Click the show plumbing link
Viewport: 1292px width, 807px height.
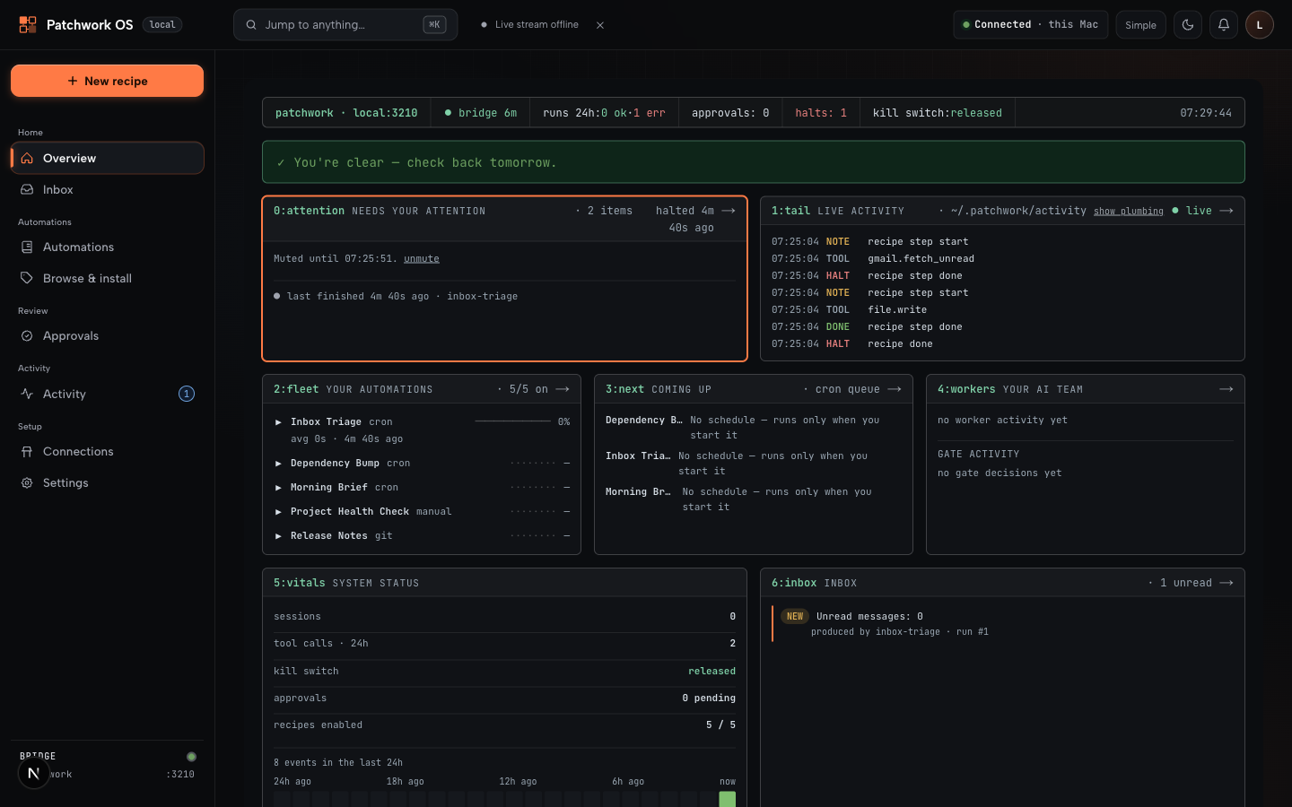click(x=1129, y=212)
